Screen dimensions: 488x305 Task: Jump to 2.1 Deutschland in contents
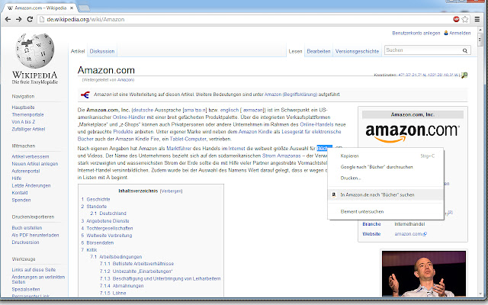(x=108, y=213)
